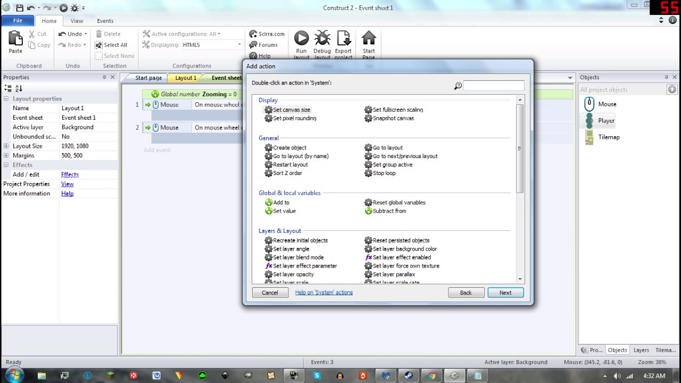Open the Undo dropdown arrow
681x383 pixels.
point(86,34)
